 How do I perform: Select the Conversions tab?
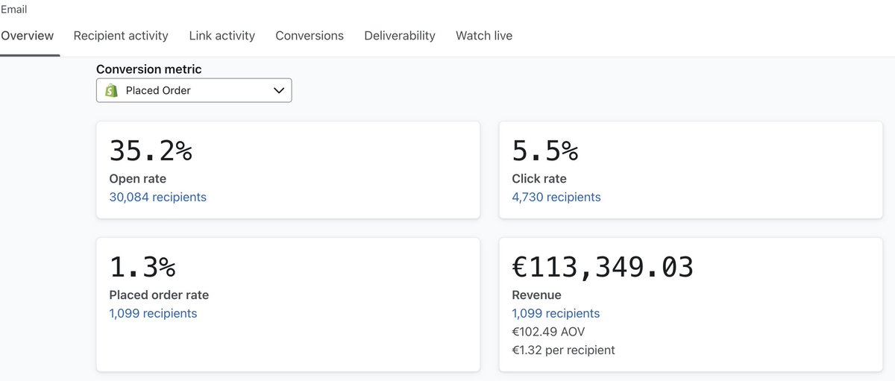310,35
